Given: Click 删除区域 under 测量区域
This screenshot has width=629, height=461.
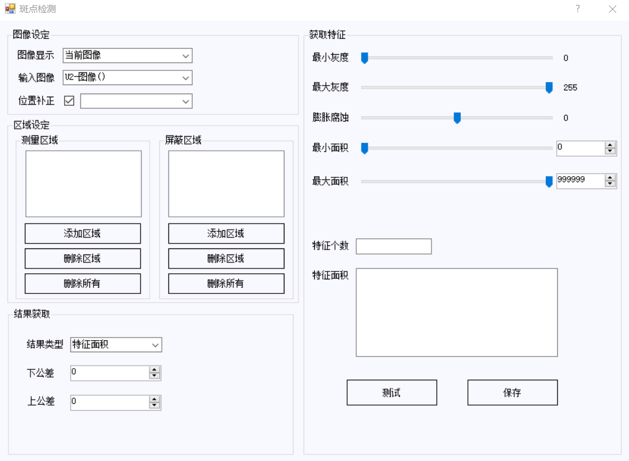Looking at the screenshot, I should (x=83, y=259).
